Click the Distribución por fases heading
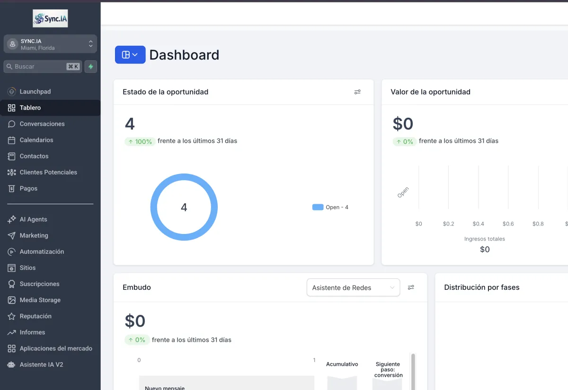Viewport: 568px width, 390px height. (482, 287)
